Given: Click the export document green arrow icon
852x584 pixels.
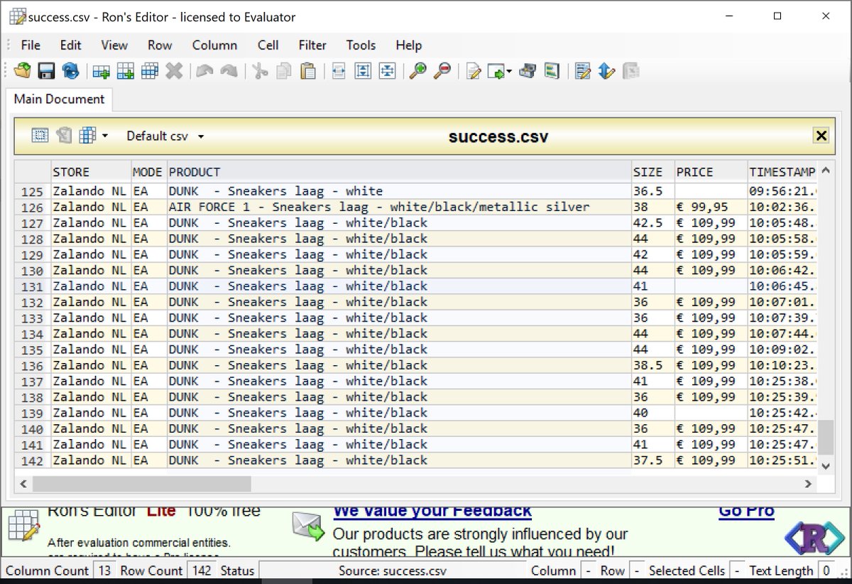Looking at the screenshot, I should (496, 71).
